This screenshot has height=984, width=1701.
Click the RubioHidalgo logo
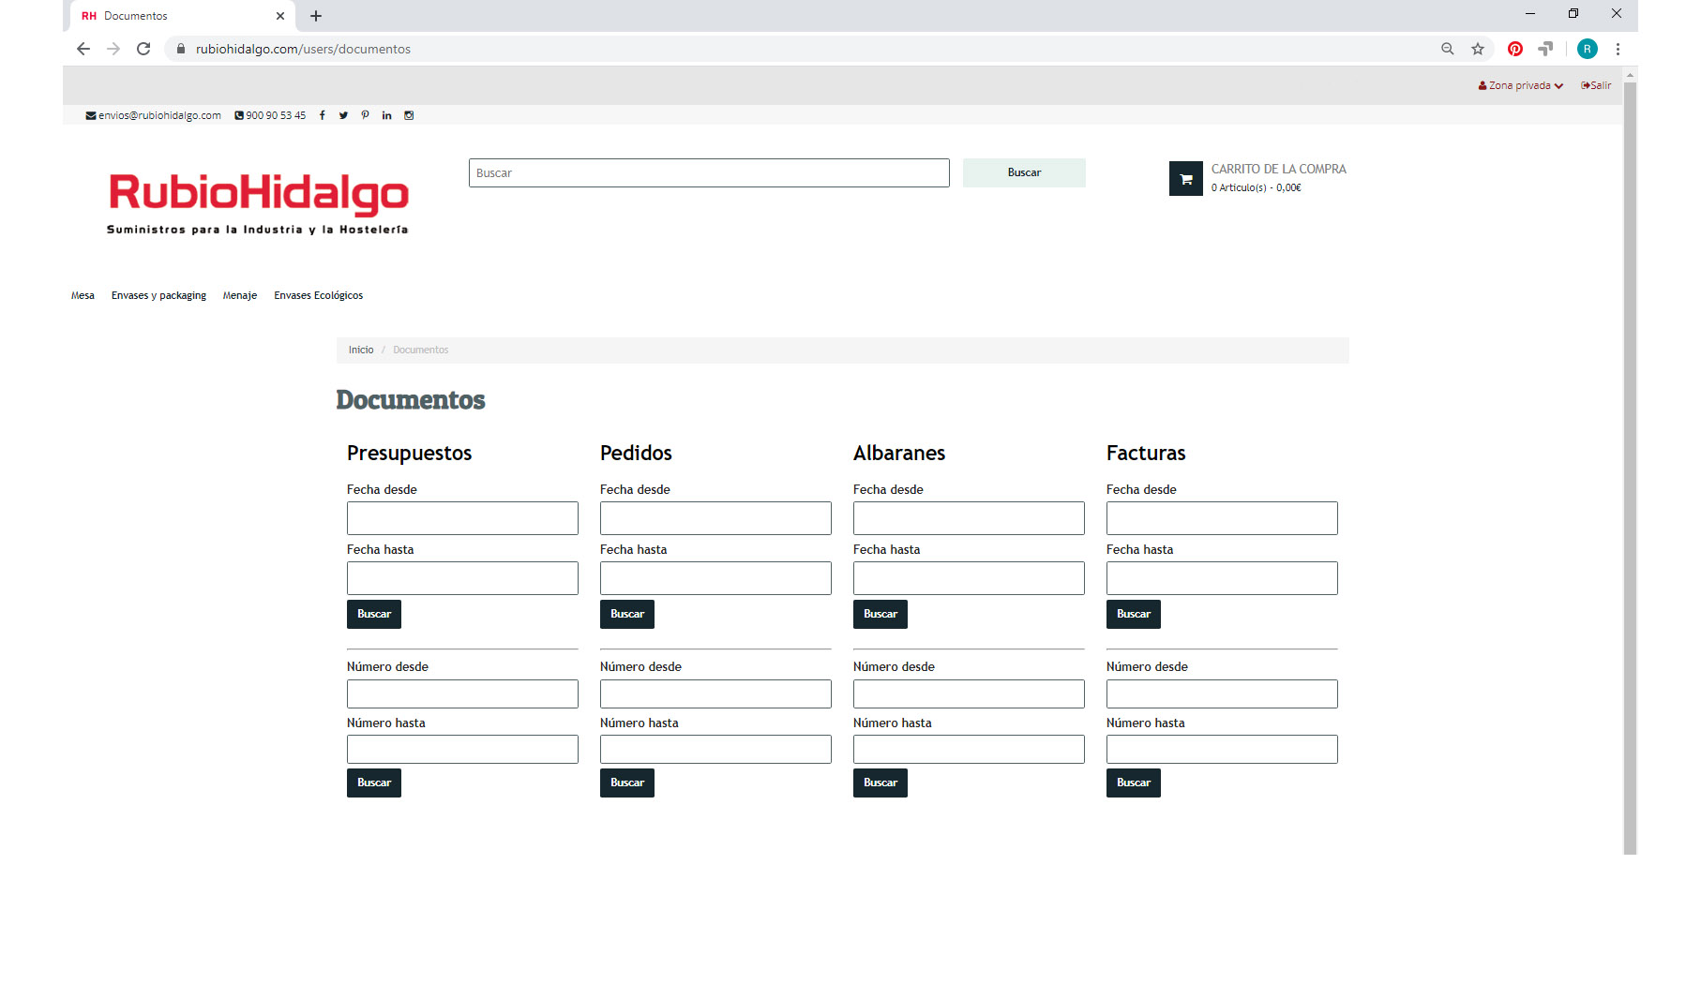[x=258, y=202]
